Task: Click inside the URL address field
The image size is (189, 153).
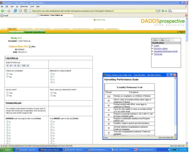Action: coord(93,11)
